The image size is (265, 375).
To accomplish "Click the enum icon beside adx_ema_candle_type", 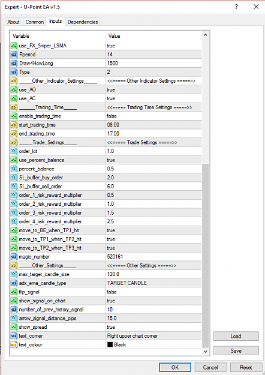I will (14, 283).
